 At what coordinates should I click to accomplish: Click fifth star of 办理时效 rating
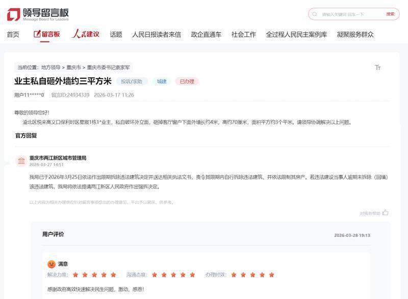(271, 274)
